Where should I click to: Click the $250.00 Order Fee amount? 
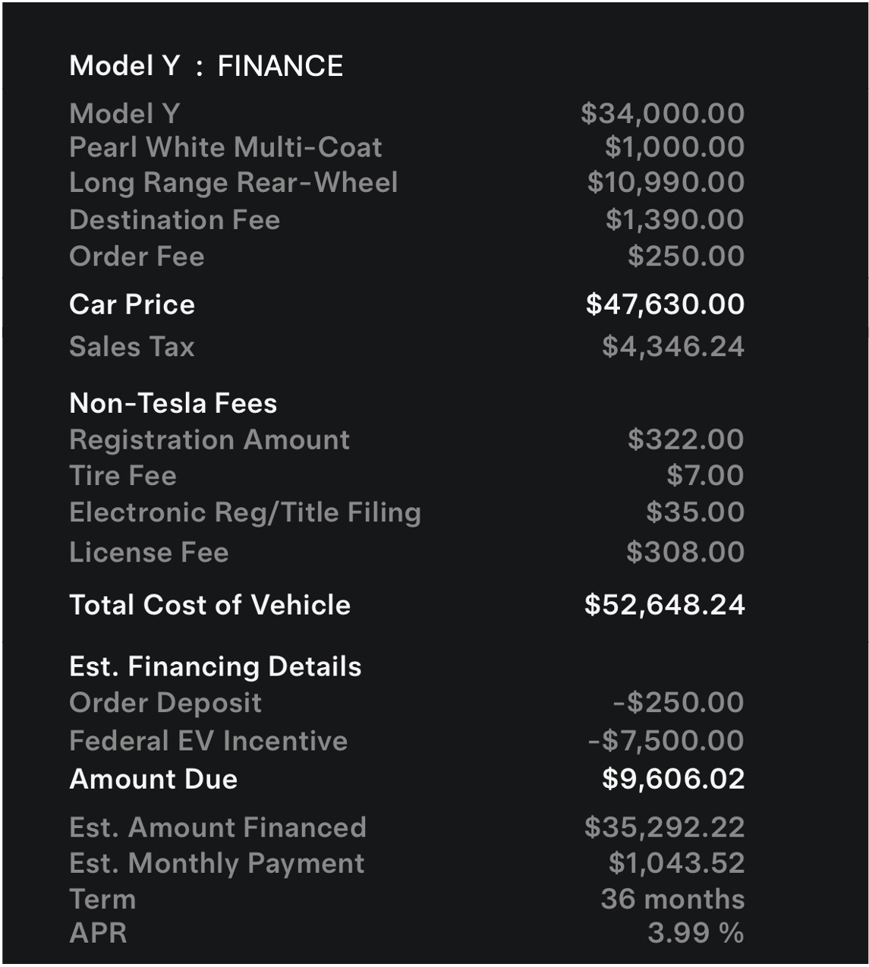(685, 257)
